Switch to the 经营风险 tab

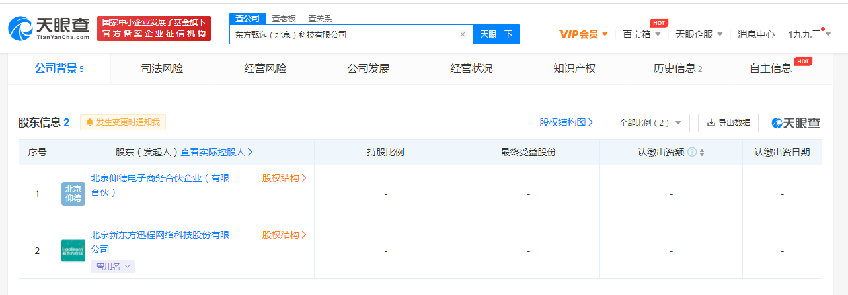pyautogui.click(x=265, y=69)
